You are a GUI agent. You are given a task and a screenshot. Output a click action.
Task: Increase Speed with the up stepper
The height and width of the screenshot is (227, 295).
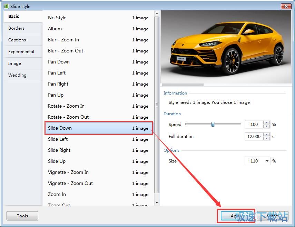pos(267,122)
